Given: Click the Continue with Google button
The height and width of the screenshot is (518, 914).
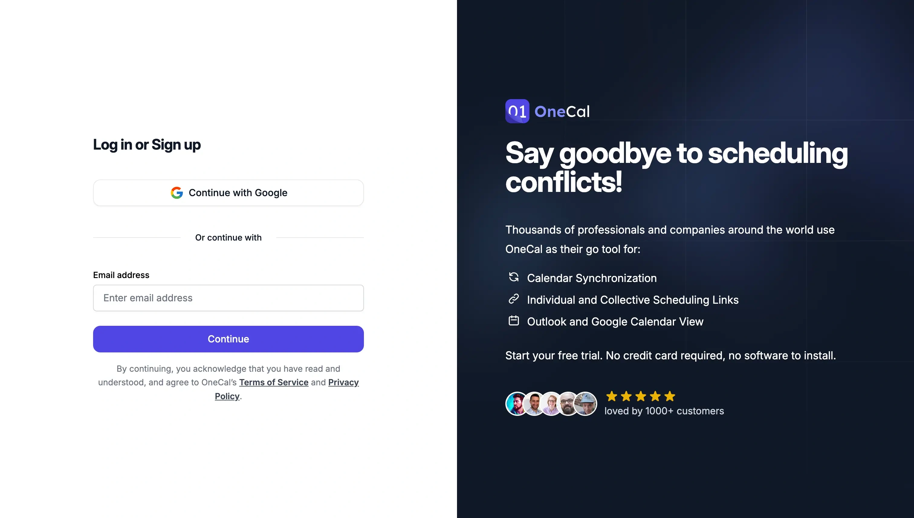Looking at the screenshot, I should tap(228, 192).
